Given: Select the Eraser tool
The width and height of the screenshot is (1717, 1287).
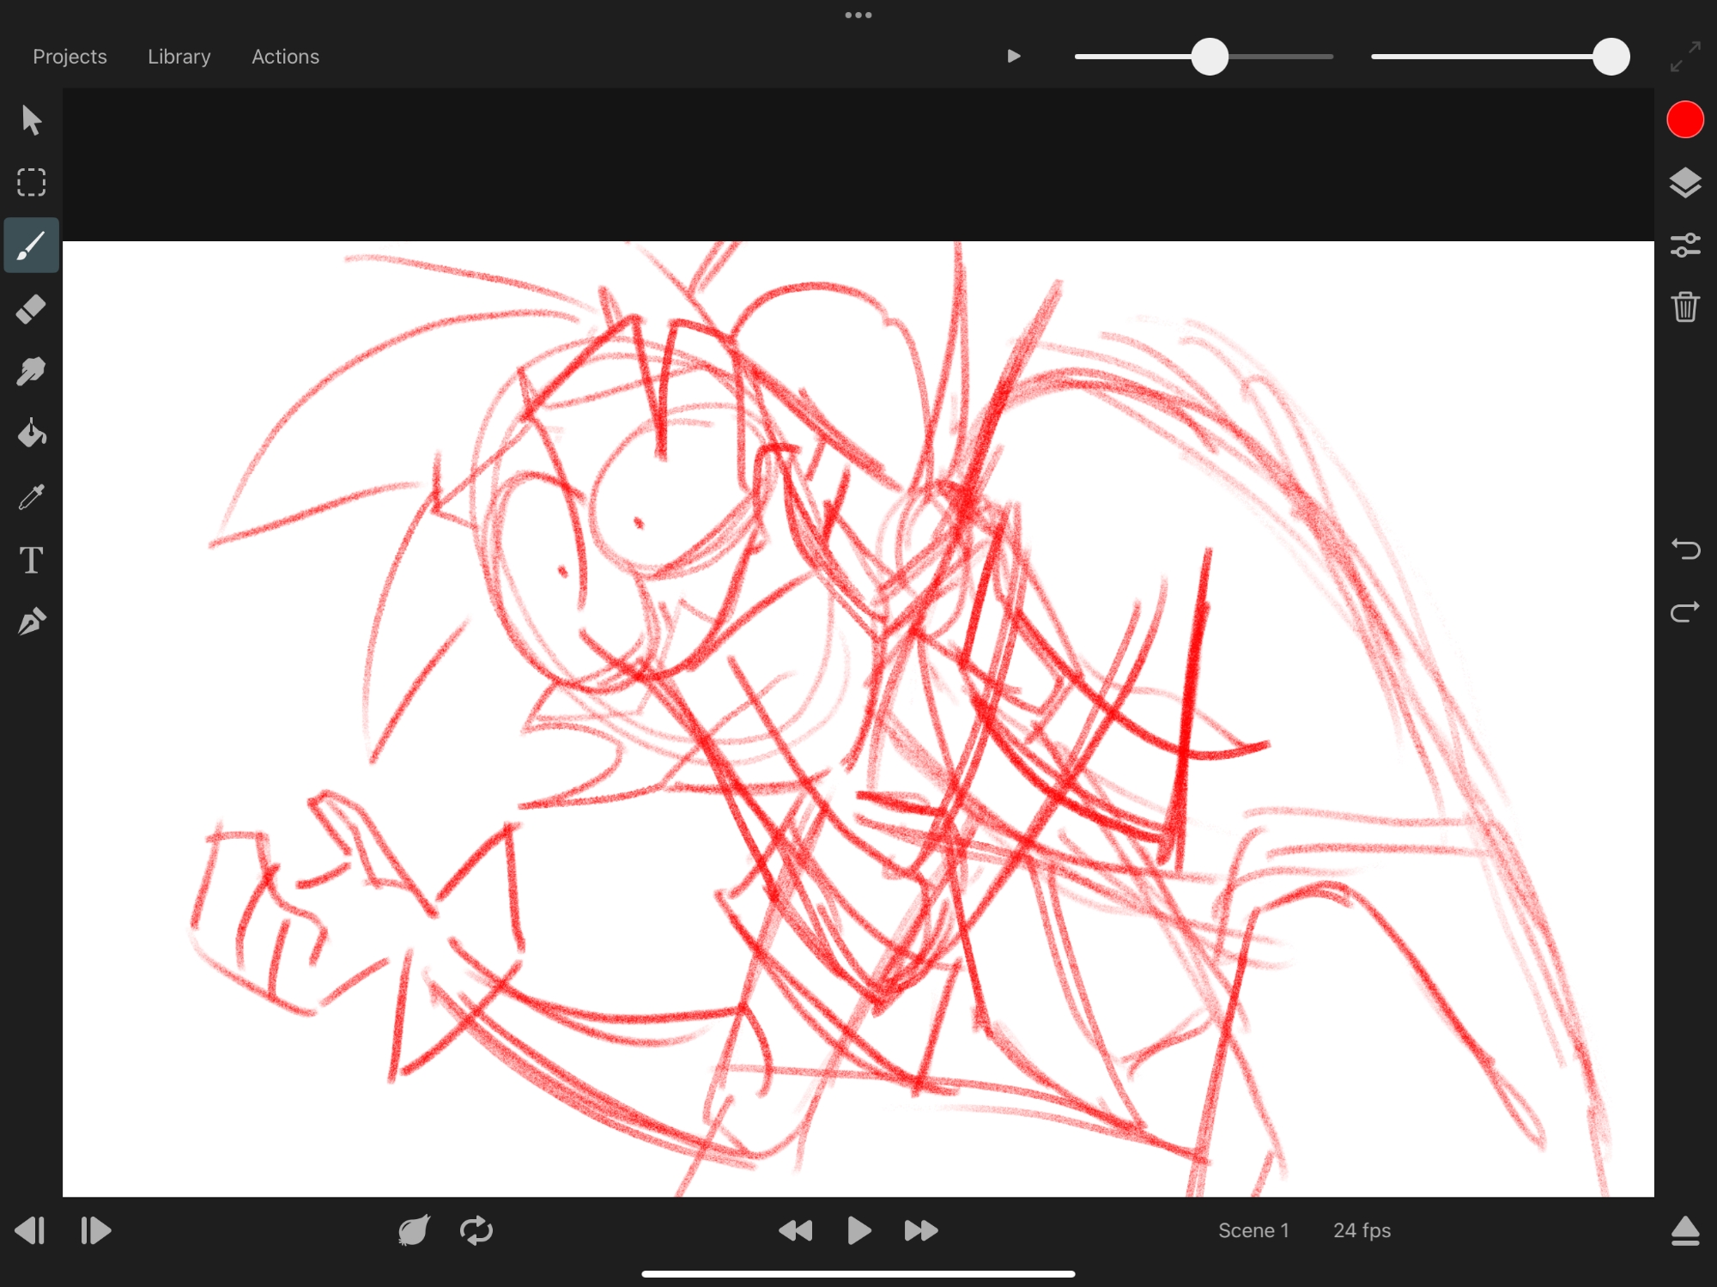Looking at the screenshot, I should [x=32, y=309].
